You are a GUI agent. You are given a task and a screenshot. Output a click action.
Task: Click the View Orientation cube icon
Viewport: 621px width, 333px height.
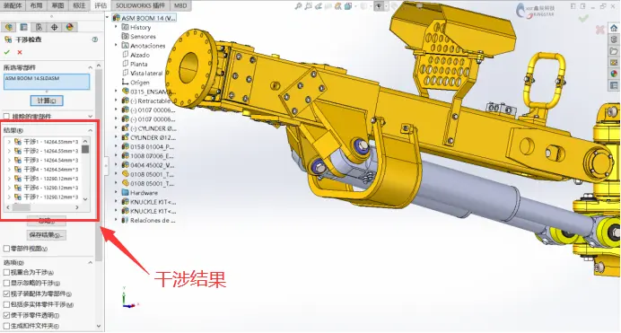(x=347, y=6)
